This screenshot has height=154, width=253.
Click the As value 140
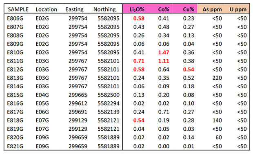217,121
